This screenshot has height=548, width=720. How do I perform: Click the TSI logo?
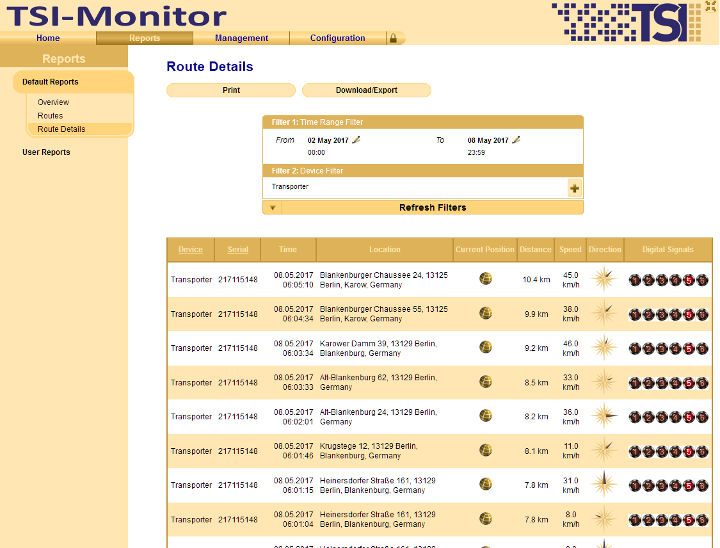(x=627, y=22)
